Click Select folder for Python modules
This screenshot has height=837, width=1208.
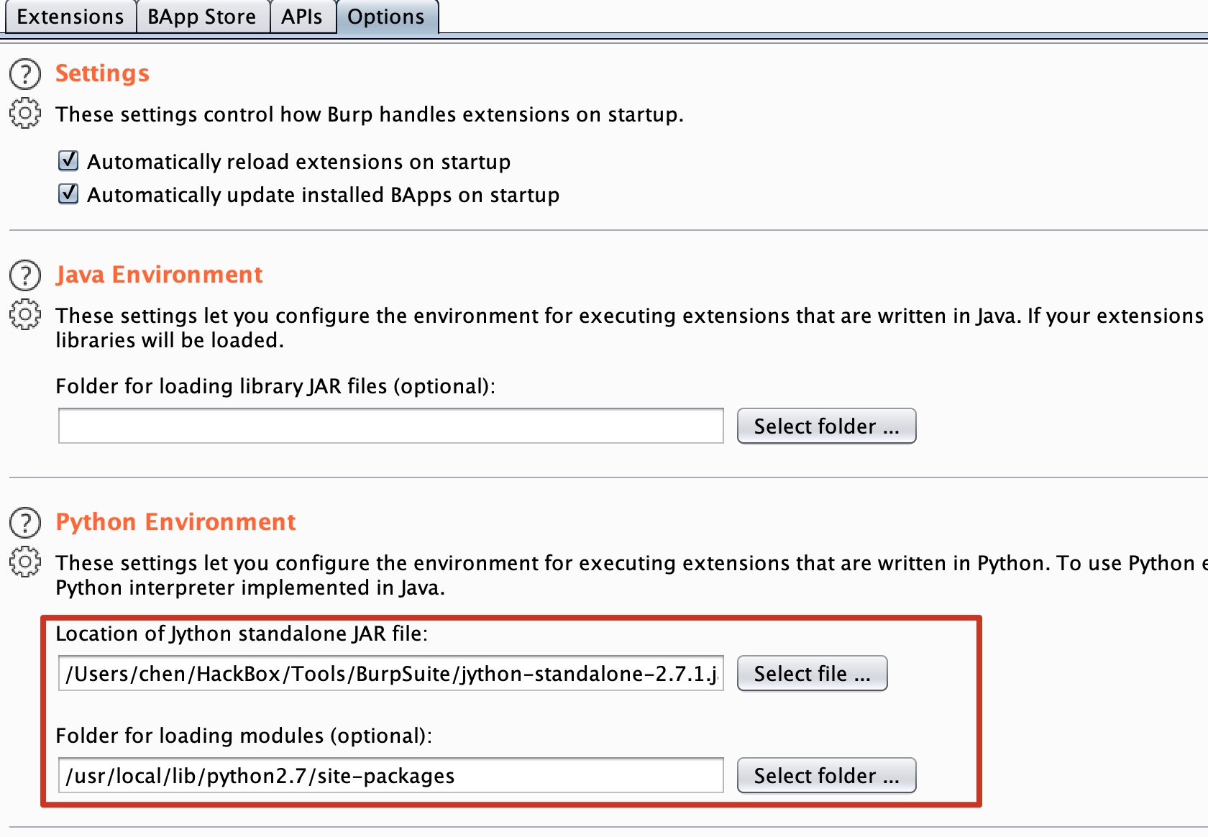[826, 776]
